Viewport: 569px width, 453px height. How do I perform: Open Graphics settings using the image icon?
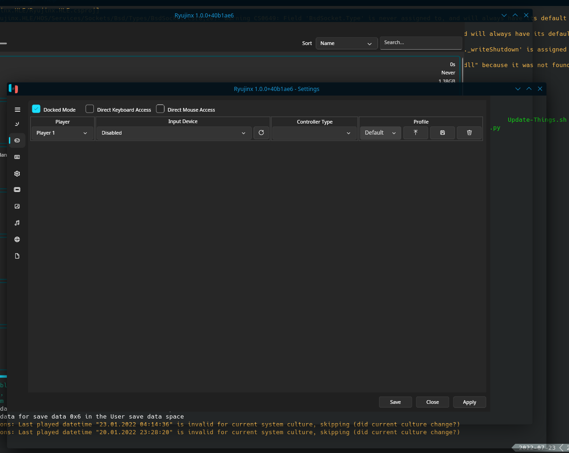tap(17, 206)
